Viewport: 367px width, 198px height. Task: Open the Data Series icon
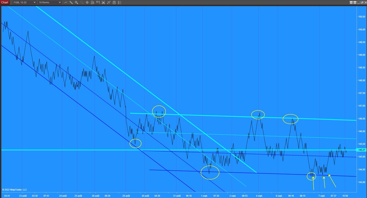click(x=103, y=2)
